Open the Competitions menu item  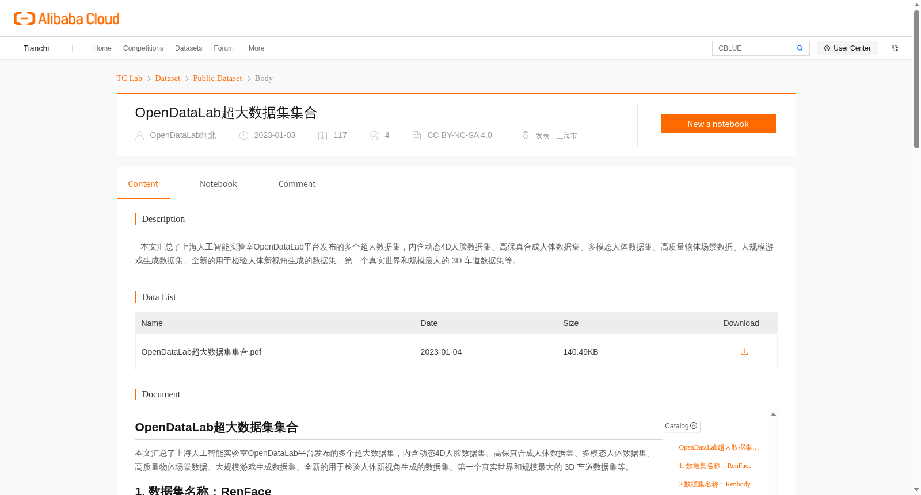(143, 48)
